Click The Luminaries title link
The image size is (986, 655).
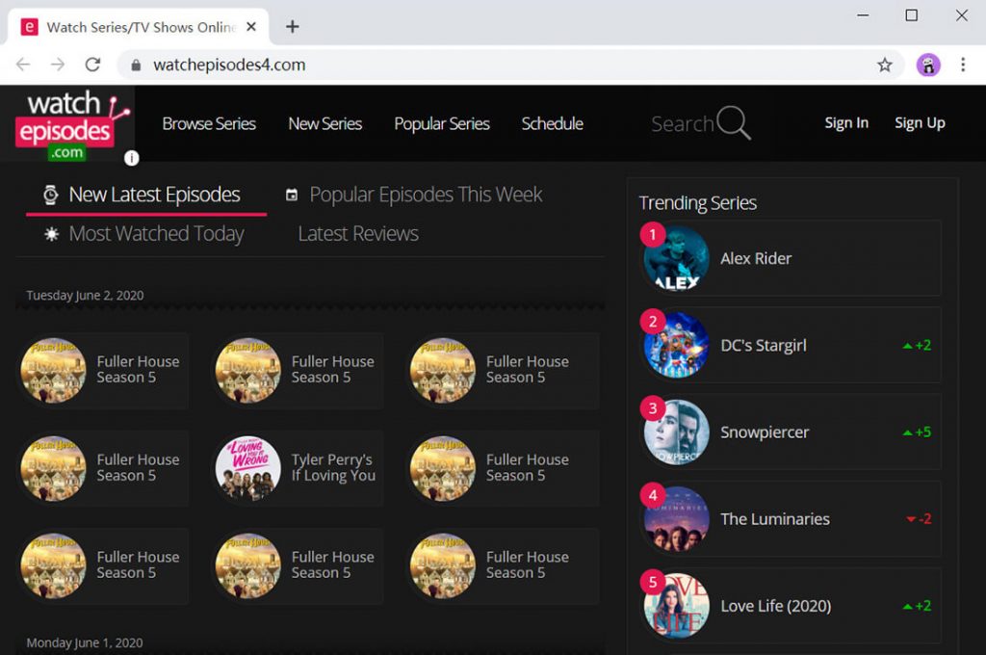click(775, 519)
